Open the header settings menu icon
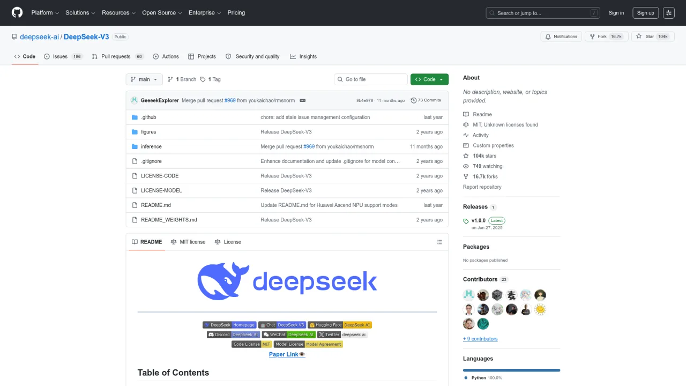 point(669,13)
